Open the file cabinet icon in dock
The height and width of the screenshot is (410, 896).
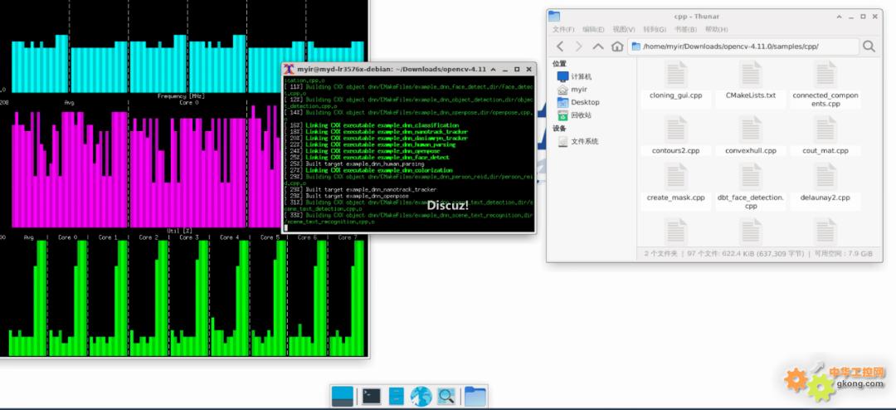click(397, 397)
